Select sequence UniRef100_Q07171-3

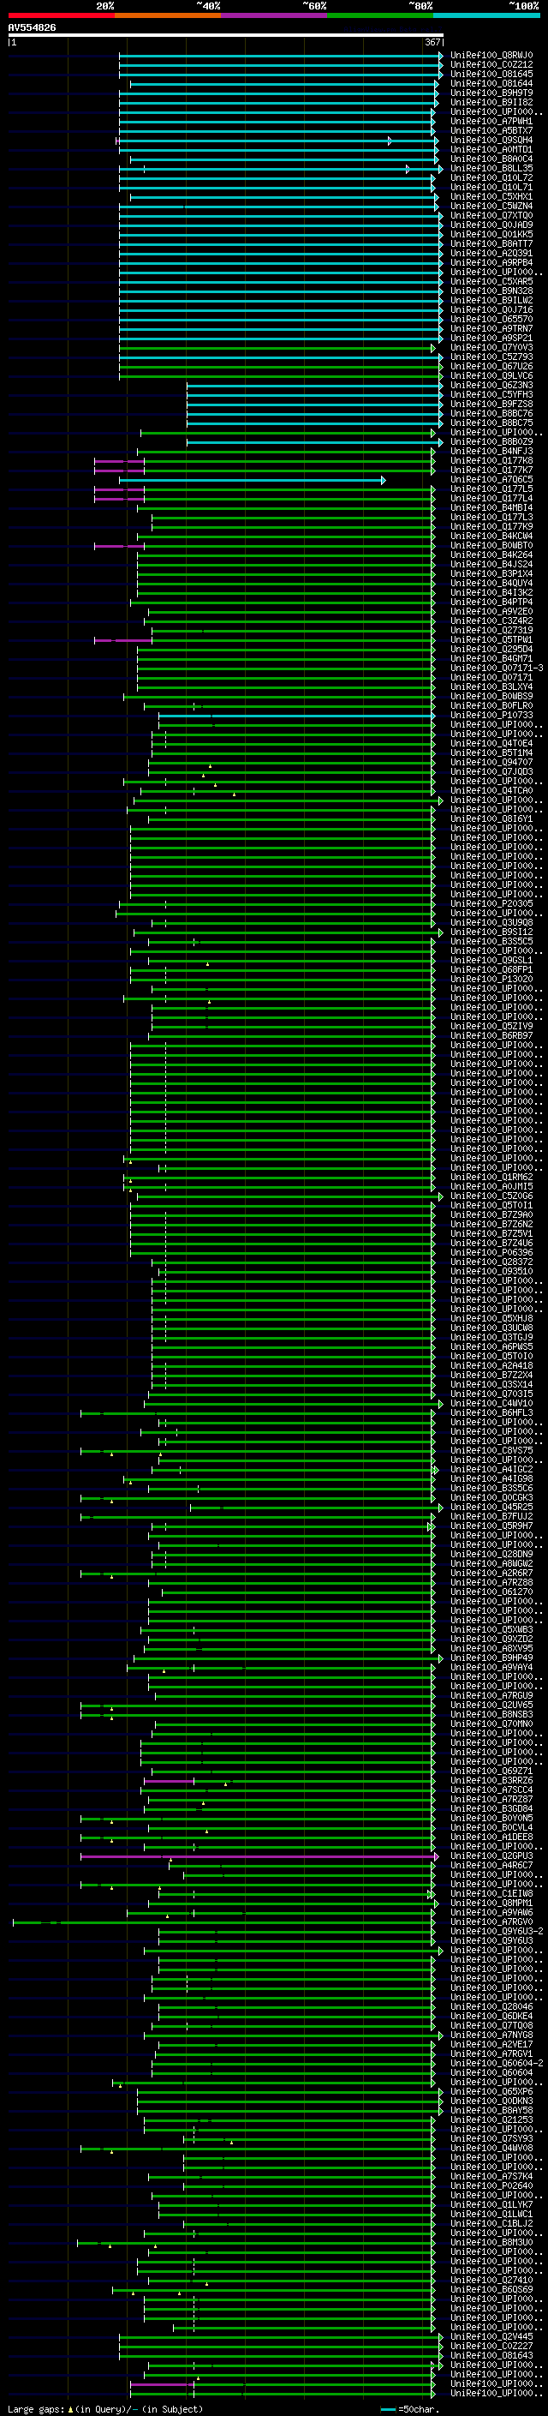pos(497,668)
